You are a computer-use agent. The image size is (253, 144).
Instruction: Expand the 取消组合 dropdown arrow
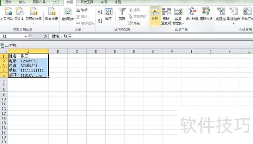tap(233, 23)
